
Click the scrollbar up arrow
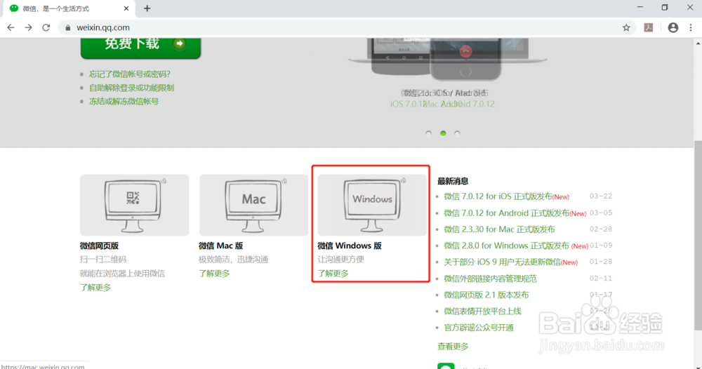[698, 43]
